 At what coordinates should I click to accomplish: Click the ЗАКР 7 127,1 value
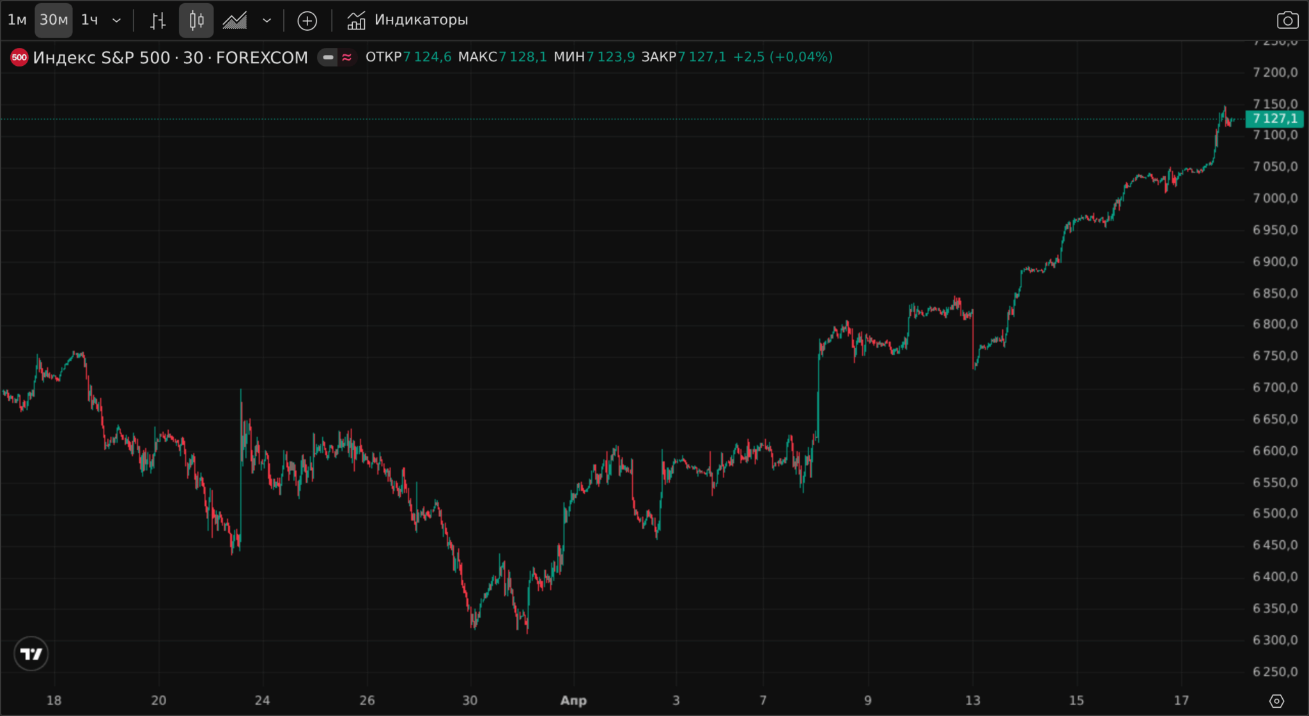683,57
